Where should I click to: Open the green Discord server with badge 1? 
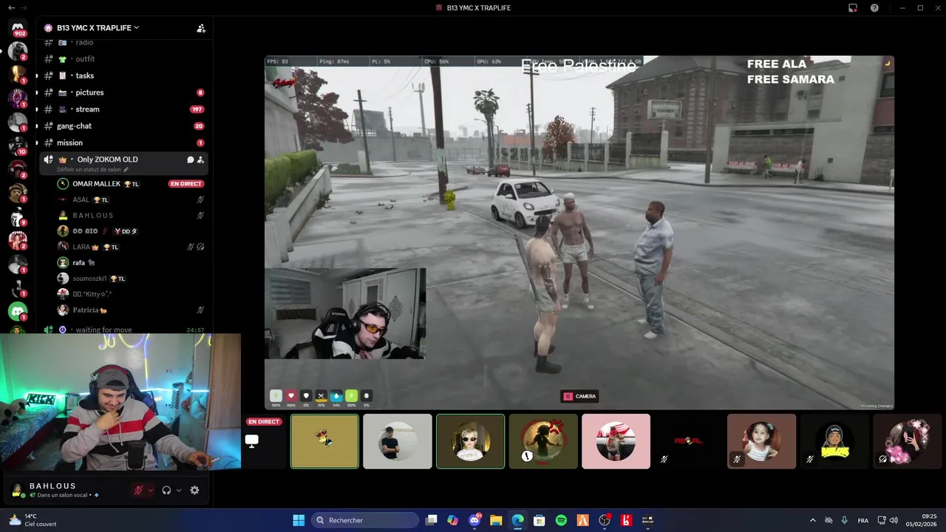click(x=18, y=313)
